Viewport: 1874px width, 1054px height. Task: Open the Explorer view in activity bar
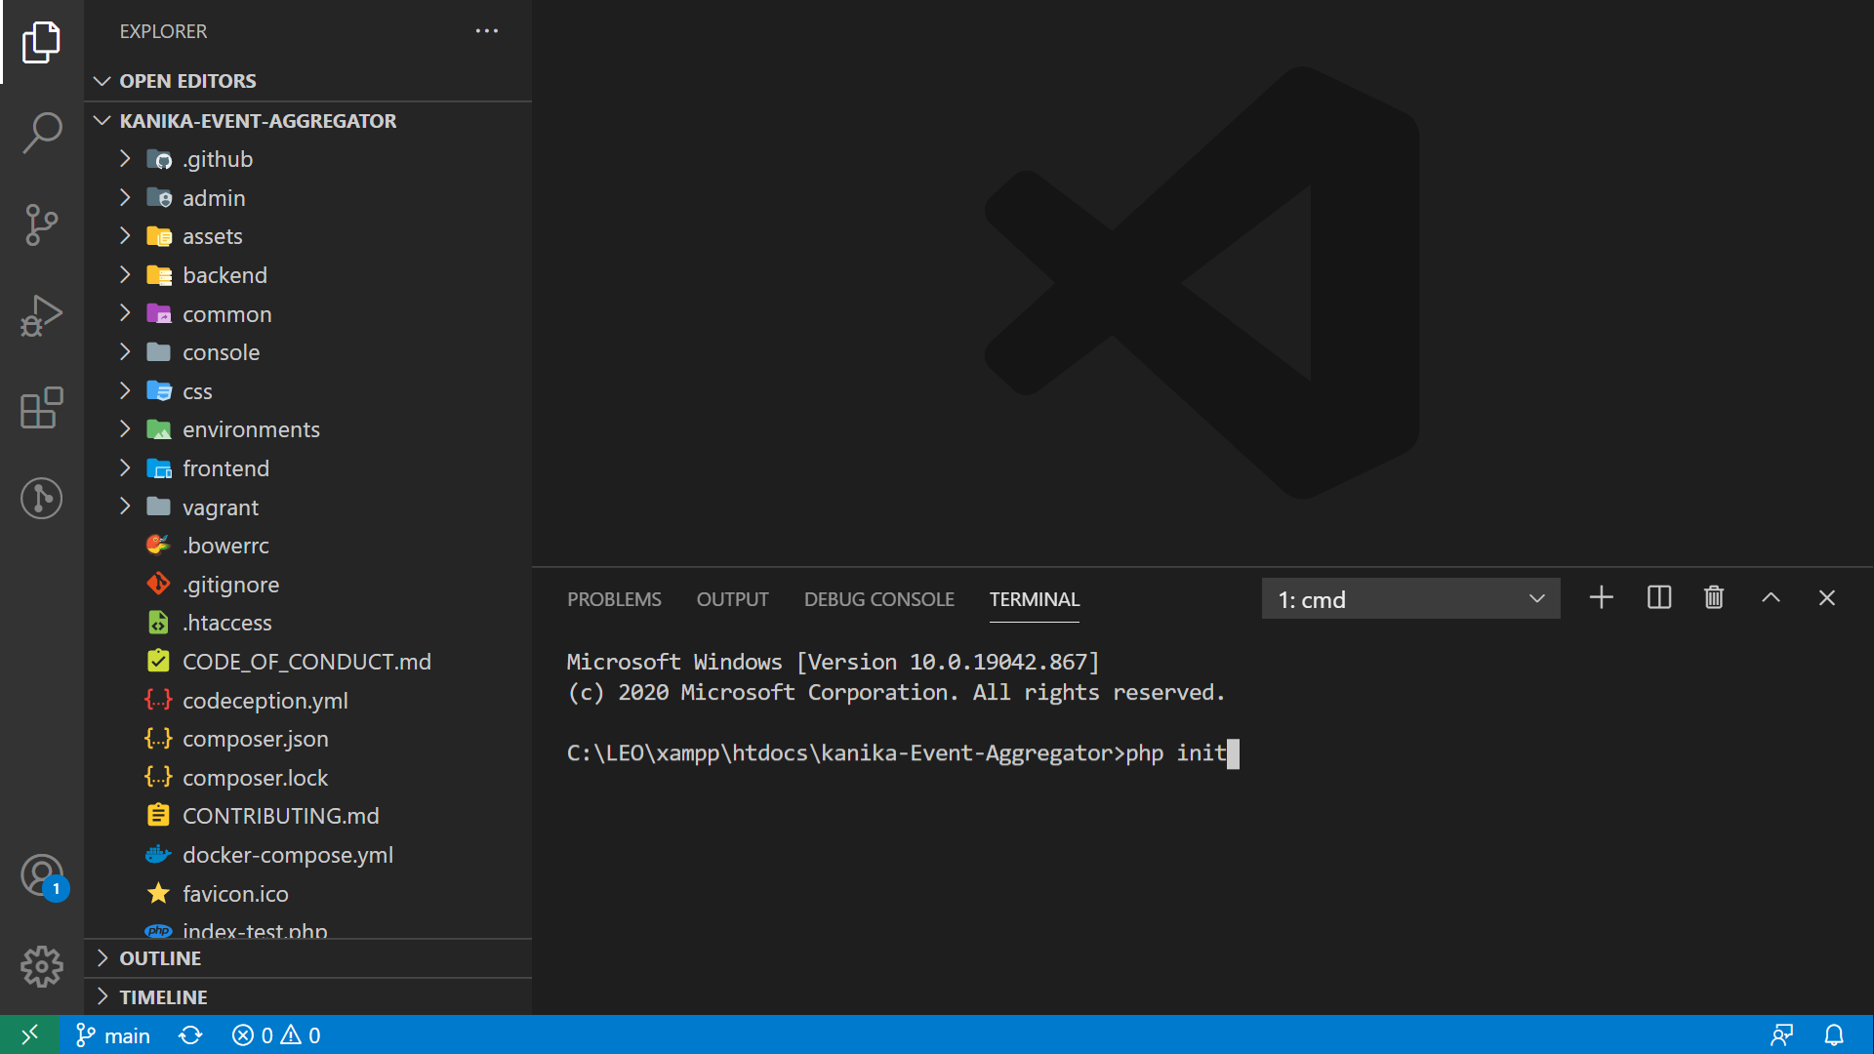pyautogui.click(x=41, y=41)
